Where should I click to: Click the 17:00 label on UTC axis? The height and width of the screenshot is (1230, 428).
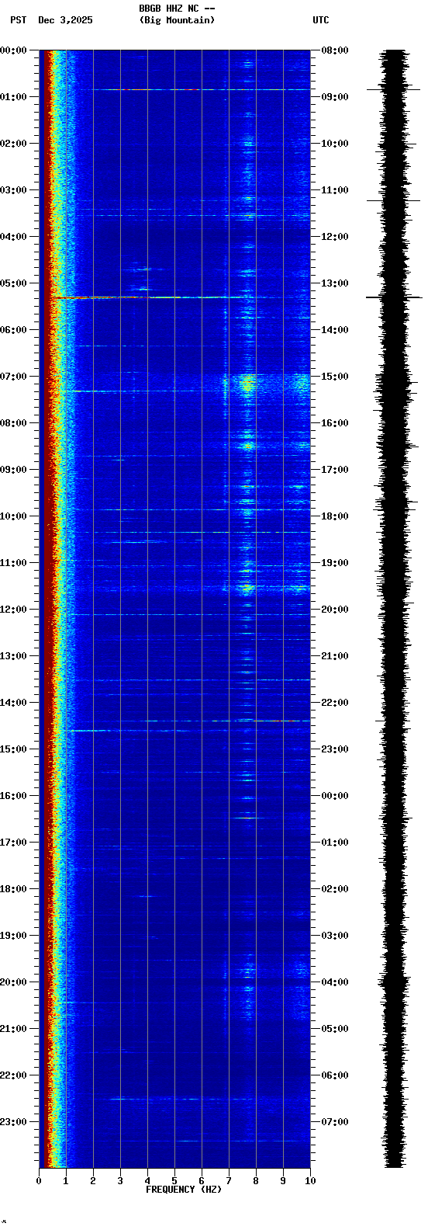pos(335,470)
